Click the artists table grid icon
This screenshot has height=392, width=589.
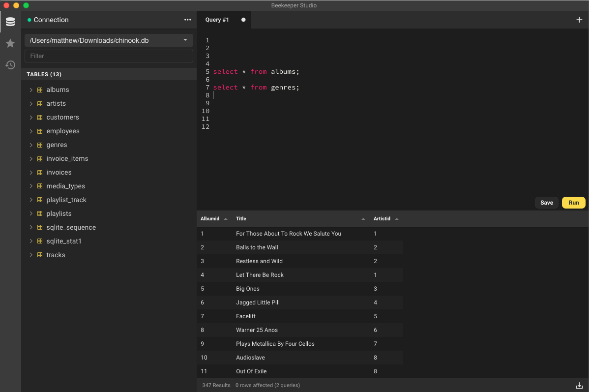pyautogui.click(x=40, y=104)
